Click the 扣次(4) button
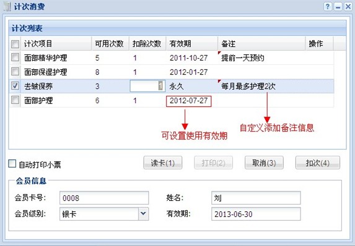This screenshot has height=246, width=355. point(318,163)
